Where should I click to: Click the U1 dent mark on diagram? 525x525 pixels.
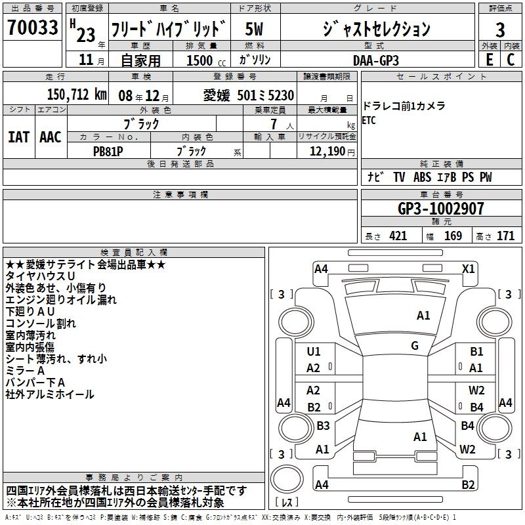(314, 352)
